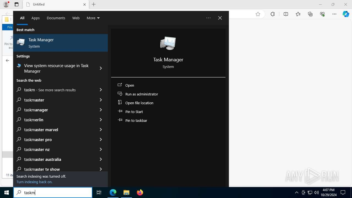
Task: Toggle Edge split screen icon
Action: (286, 14)
